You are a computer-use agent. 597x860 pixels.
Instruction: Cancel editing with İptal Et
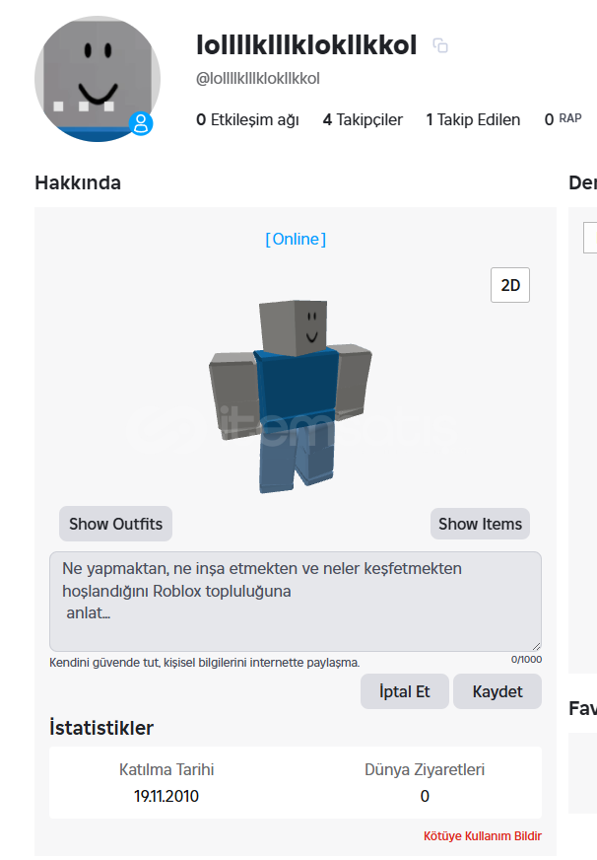(405, 691)
